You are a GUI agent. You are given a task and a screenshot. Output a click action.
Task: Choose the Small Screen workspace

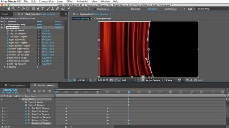170,9
